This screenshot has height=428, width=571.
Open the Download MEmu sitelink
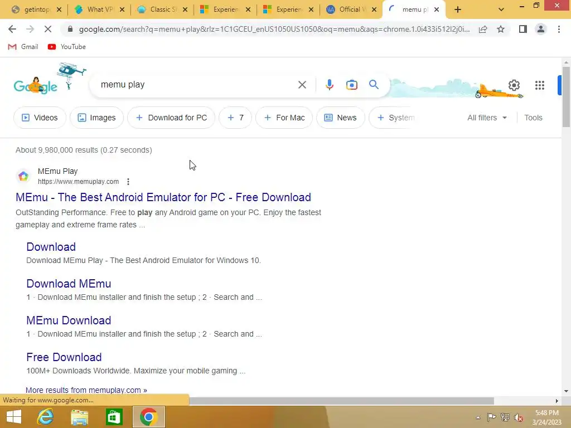click(x=69, y=284)
